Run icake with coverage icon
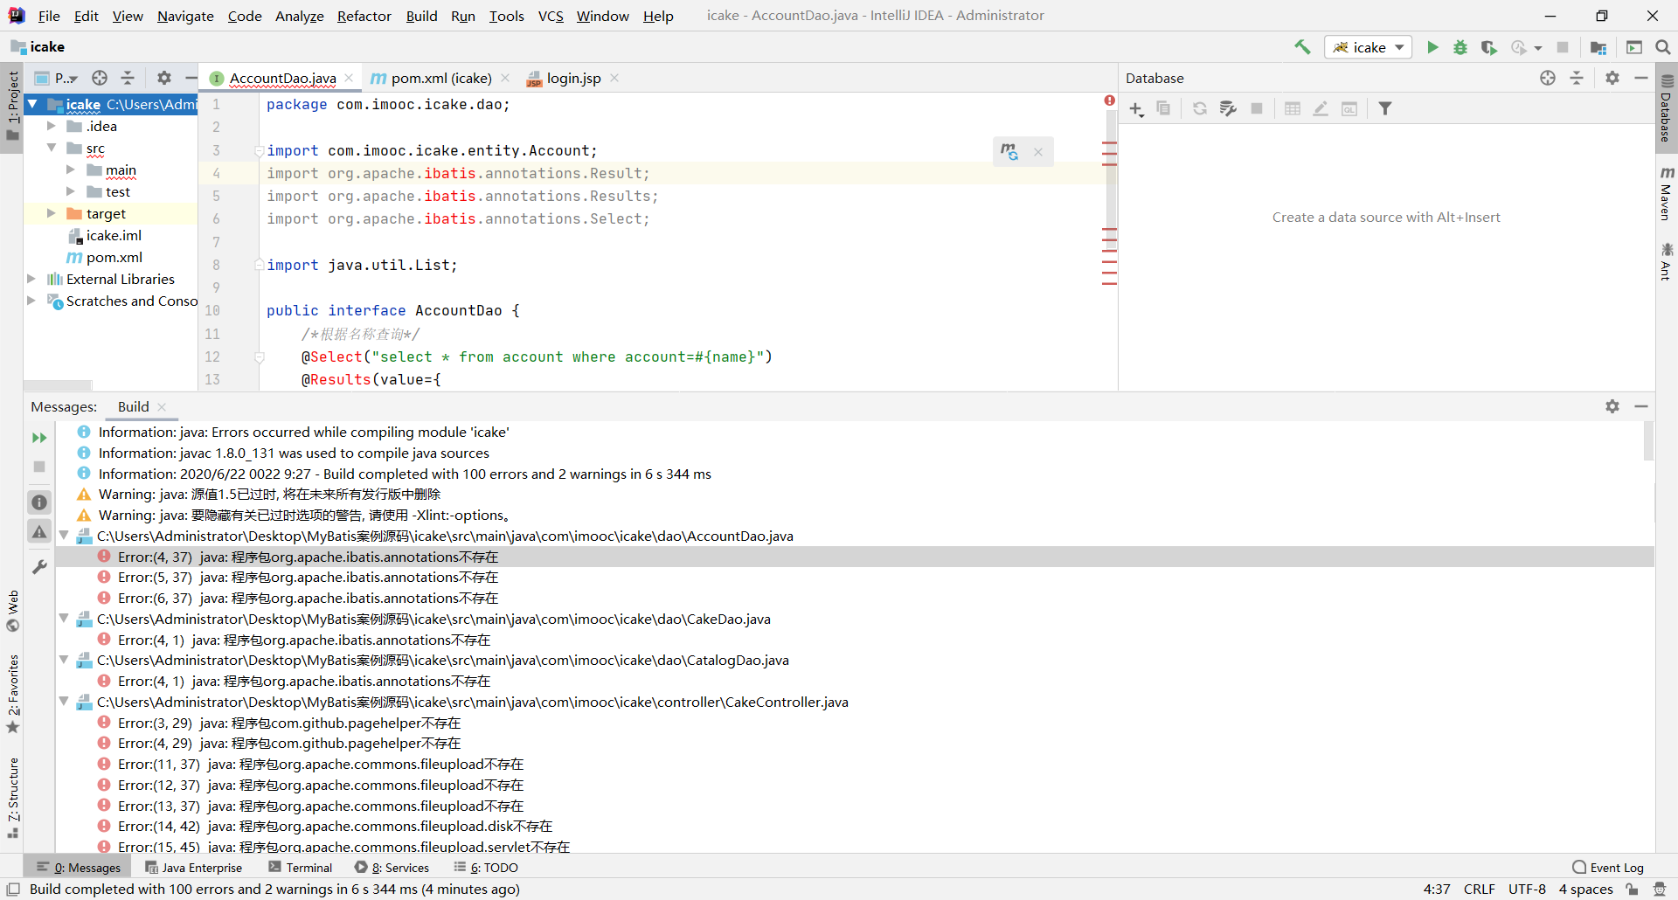Viewport: 1678px width, 900px height. tap(1489, 47)
